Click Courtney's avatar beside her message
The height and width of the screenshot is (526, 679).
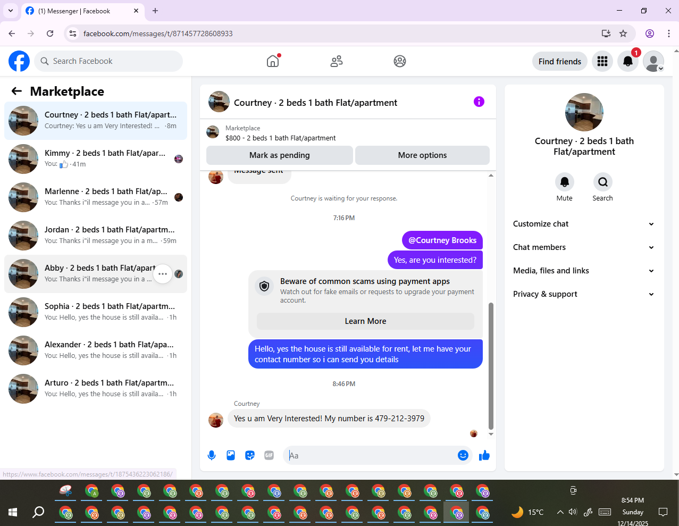(x=216, y=420)
